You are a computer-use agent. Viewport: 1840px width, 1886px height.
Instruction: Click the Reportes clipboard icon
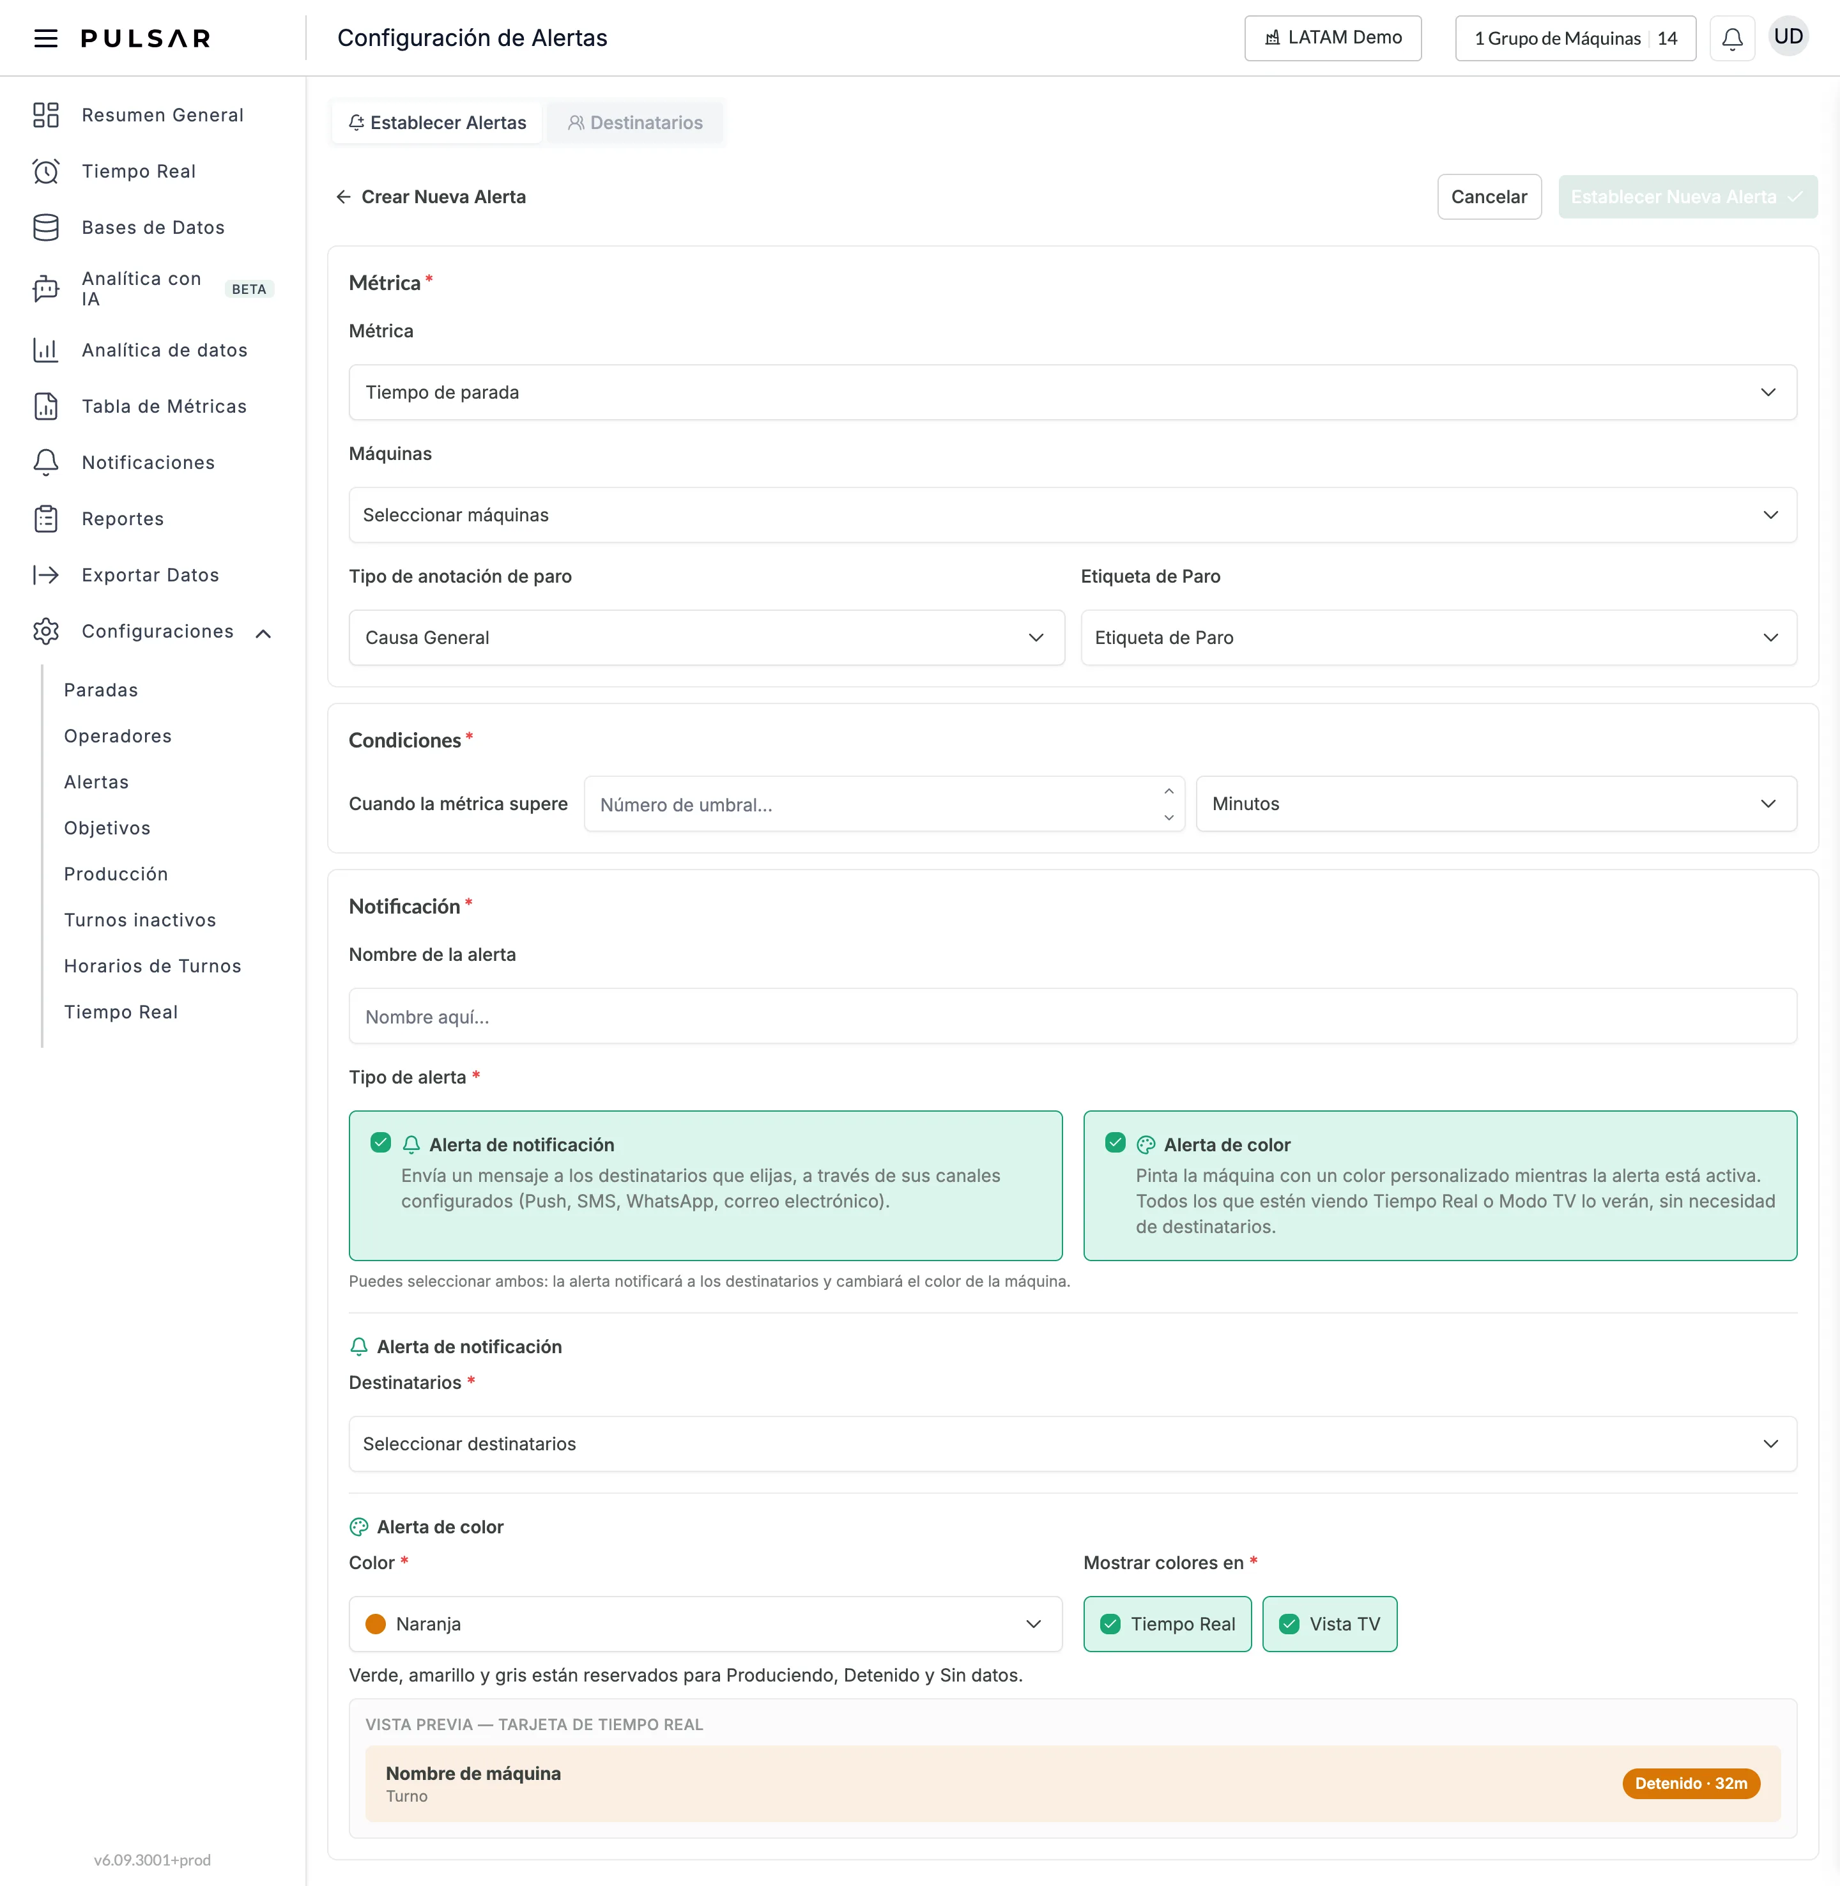[x=45, y=519]
